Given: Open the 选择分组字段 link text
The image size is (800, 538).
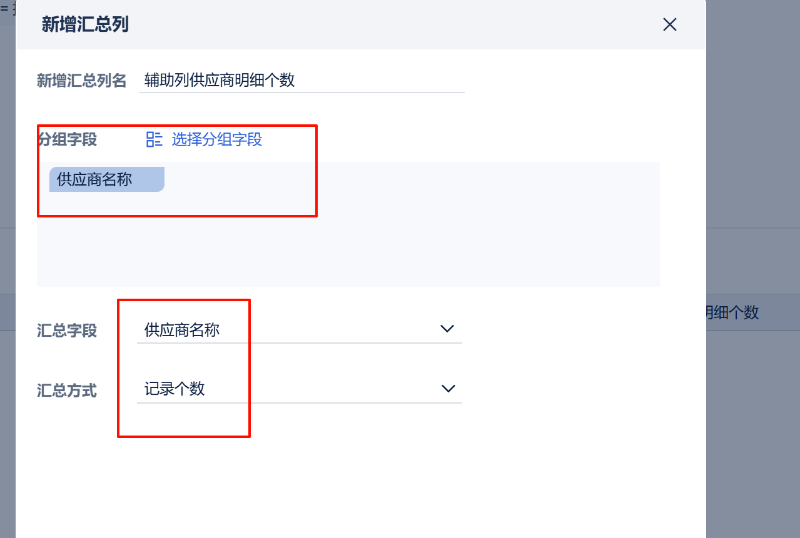Looking at the screenshot, I should [217, 139].
